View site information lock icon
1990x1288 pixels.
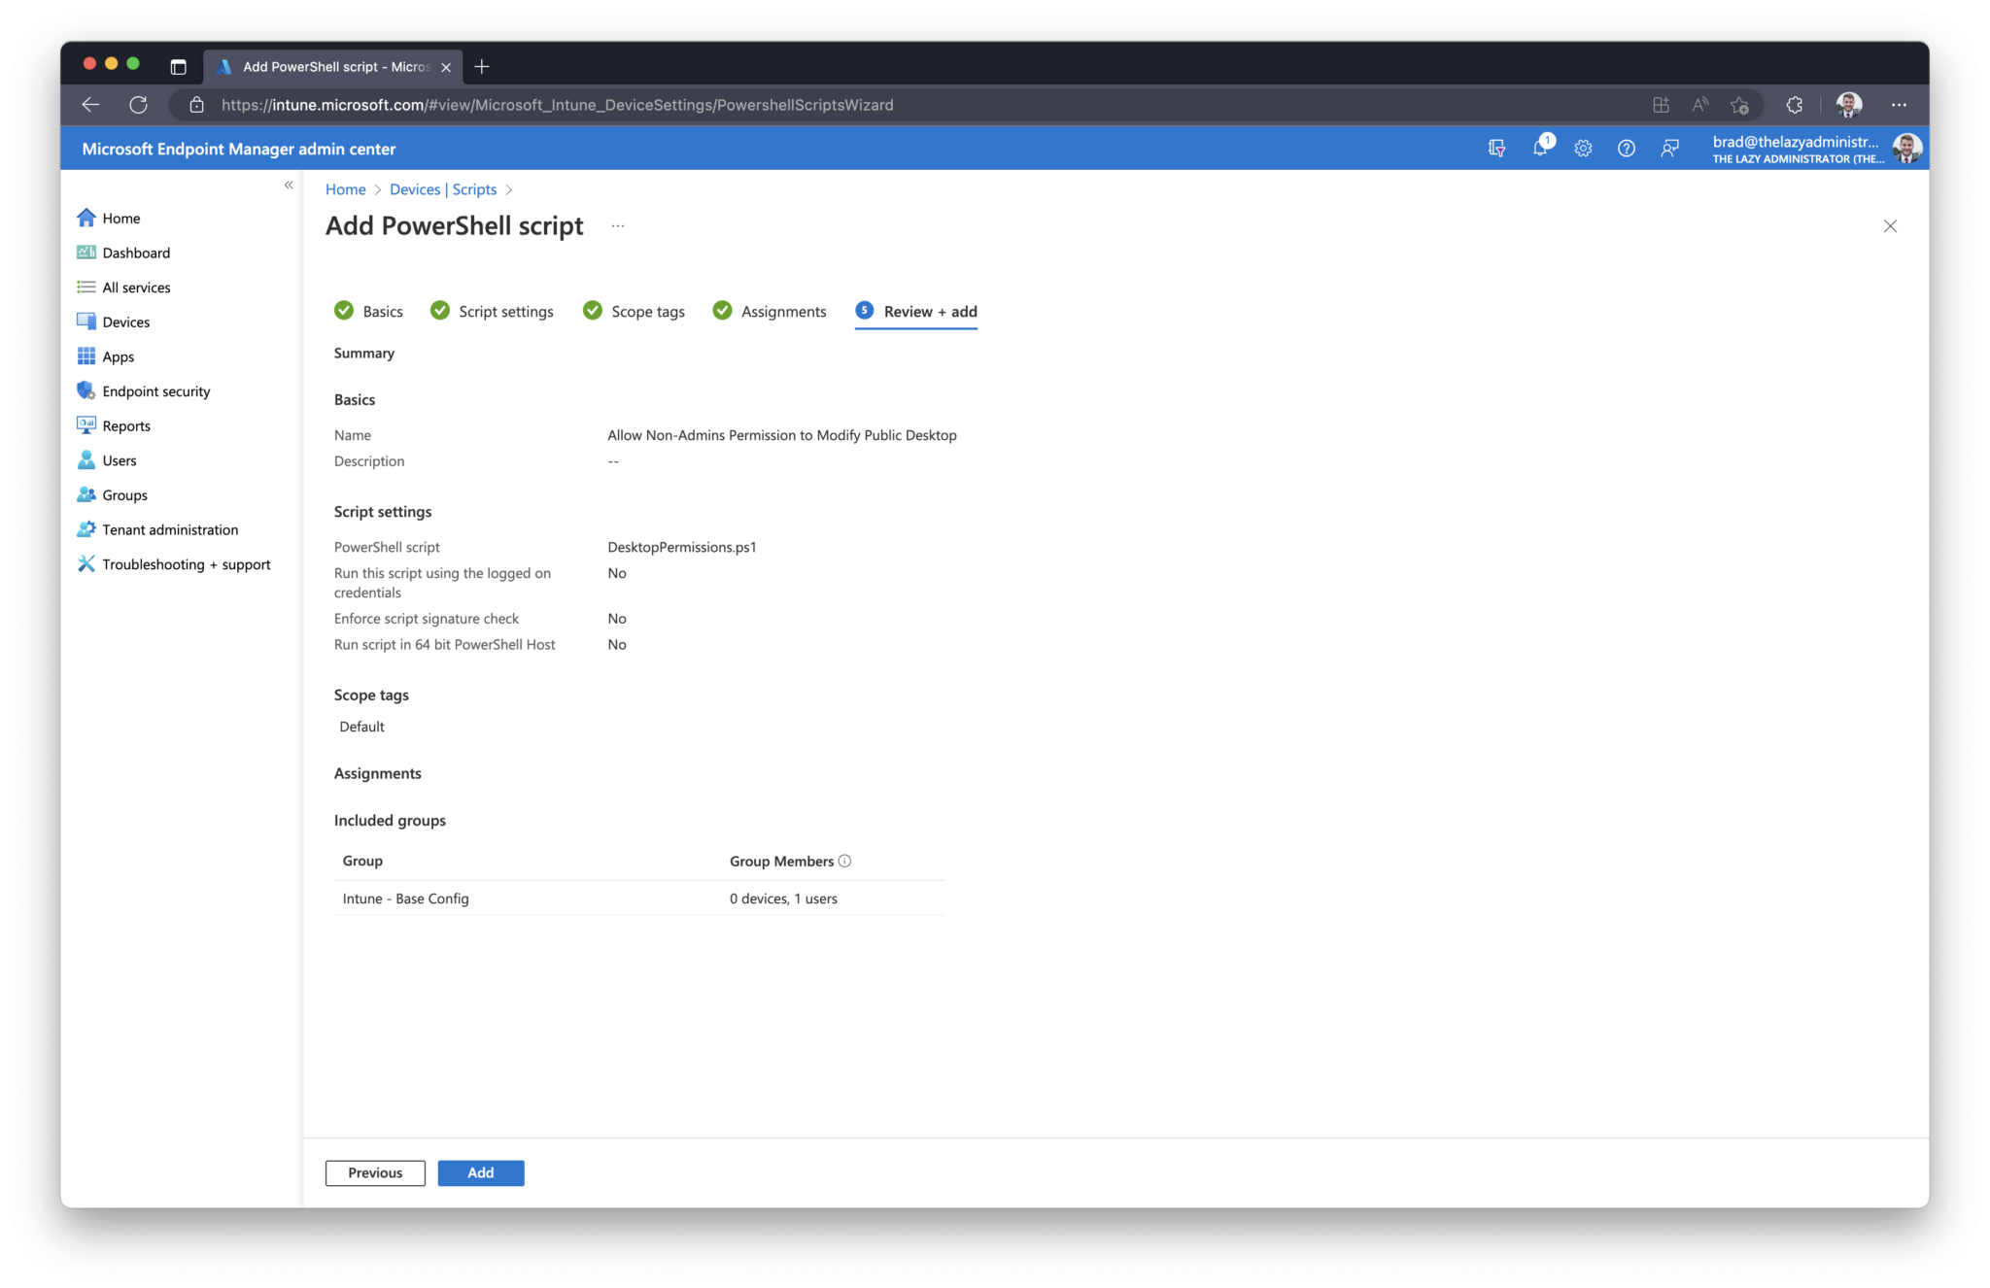click(x=196, y=105)
